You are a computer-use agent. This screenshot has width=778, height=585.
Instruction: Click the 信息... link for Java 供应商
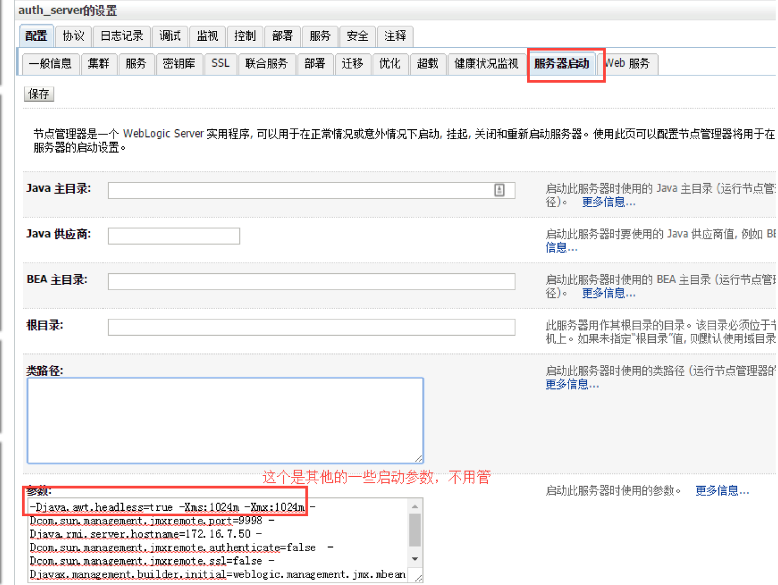(562, 248)
